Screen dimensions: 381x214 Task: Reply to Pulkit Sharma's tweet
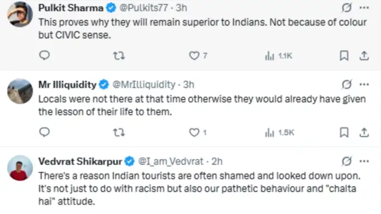click(x=45, y=55)
